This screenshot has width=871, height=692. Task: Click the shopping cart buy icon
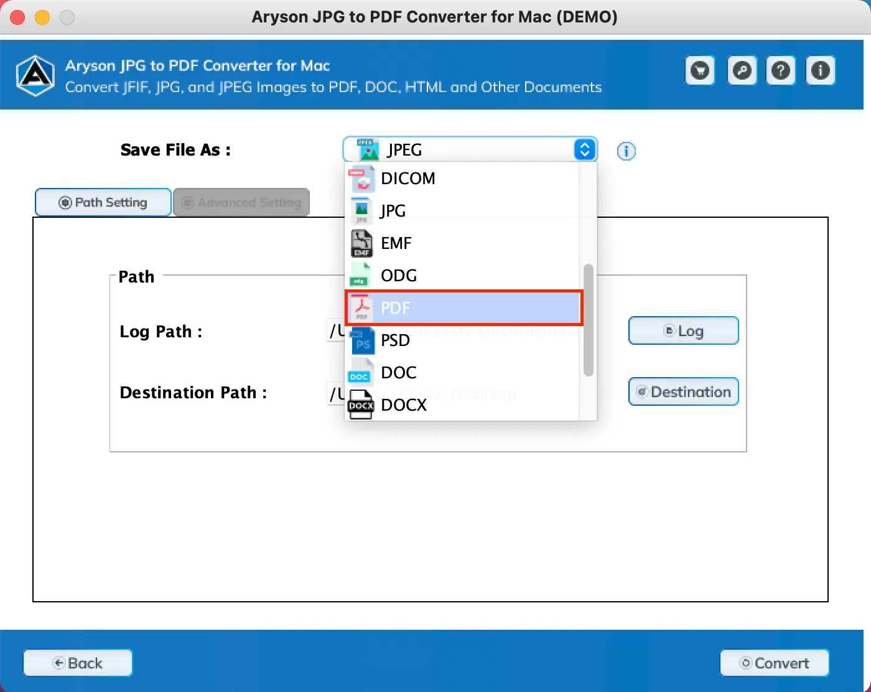(701, 70)
